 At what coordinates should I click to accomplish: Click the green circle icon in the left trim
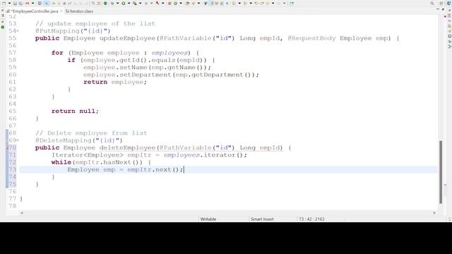tap(3, 27)
